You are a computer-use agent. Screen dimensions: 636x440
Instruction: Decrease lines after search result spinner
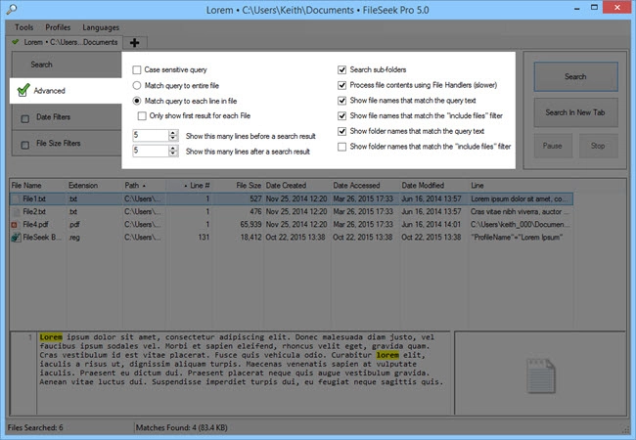173,154
